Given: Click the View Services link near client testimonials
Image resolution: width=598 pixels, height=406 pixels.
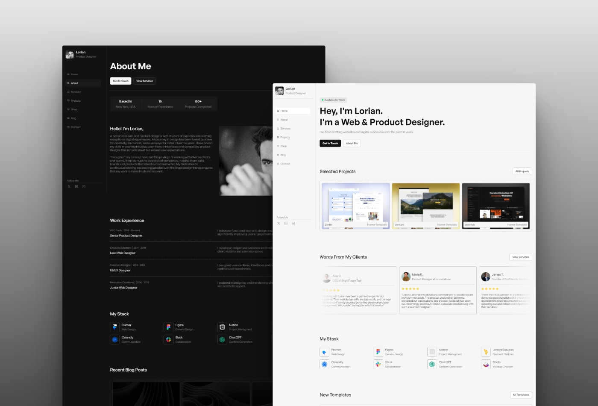Looking at the screenshot, I should tap(520, 257).
